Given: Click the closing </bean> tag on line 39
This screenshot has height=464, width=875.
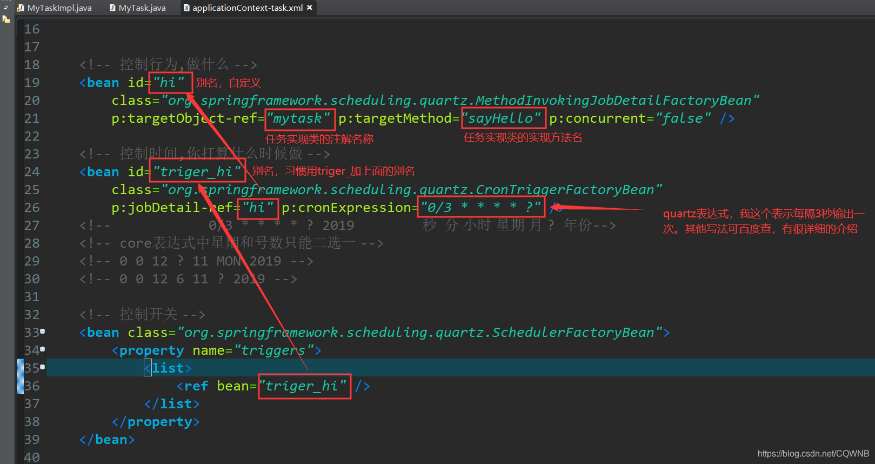Looking at the screenshot, I should pyautogui.click(x=107, y=440).
